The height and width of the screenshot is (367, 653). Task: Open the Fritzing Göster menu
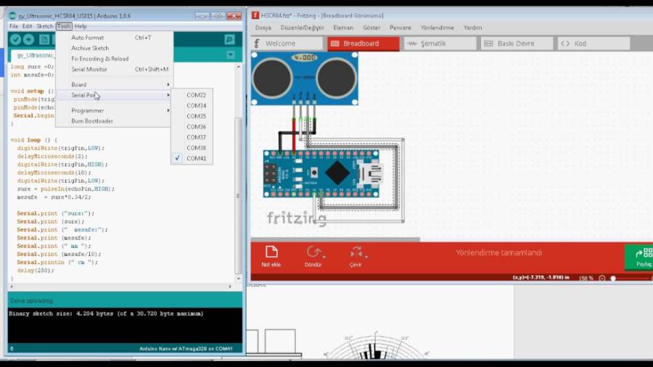[x=371, y=28]
